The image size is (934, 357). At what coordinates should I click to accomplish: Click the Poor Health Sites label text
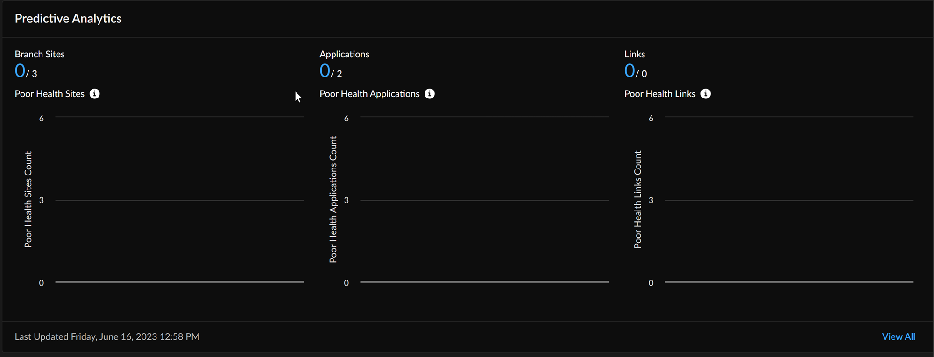click(x=50, y=94)
